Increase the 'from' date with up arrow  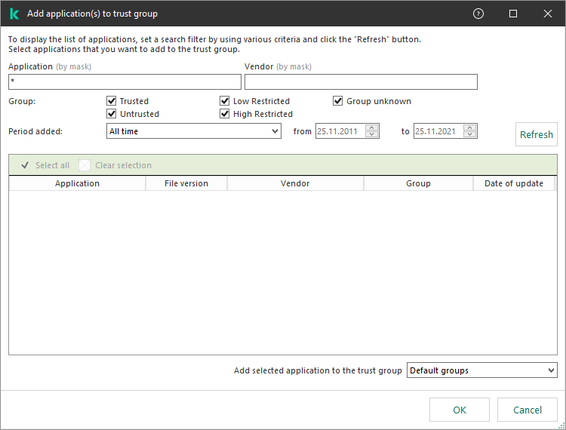click(372, 127)
